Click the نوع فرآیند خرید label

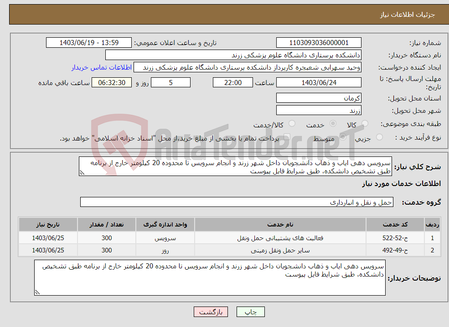pyautogui.click(x=418, y=138)
